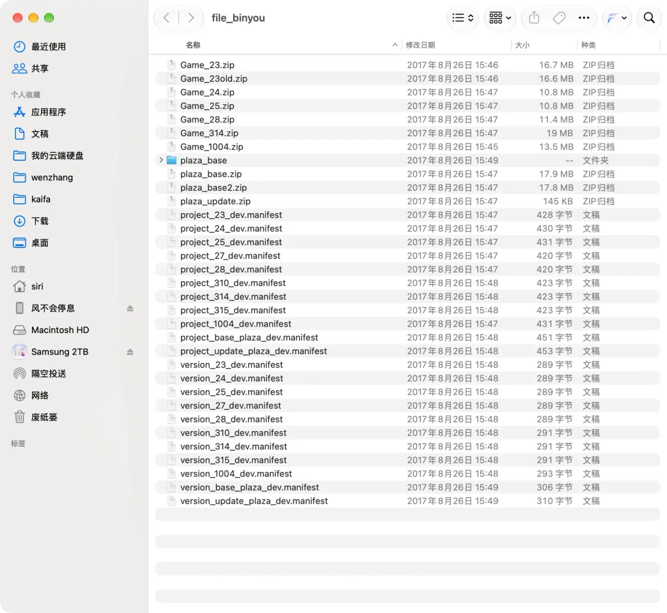Go forward with the right chevron button
Image resolution: width=667 pixels, height=613 pixels.
191,18
